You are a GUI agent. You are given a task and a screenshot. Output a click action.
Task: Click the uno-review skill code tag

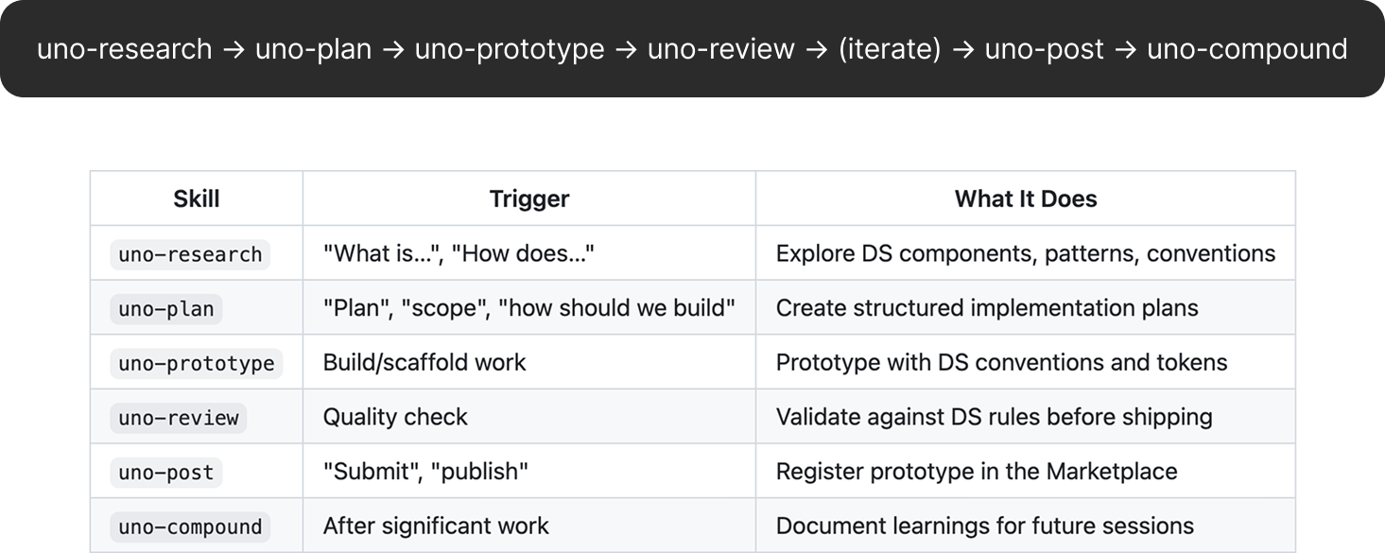[x=179, y=418]
